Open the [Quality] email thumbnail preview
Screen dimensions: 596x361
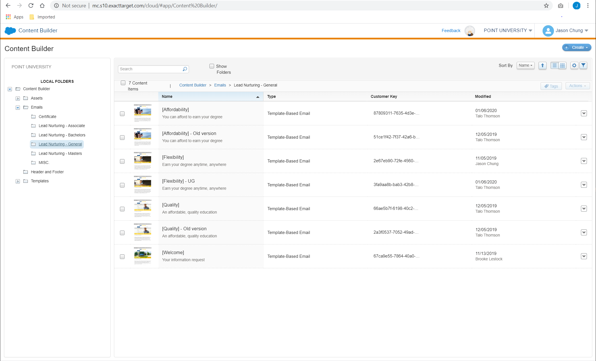coord(143,208)
